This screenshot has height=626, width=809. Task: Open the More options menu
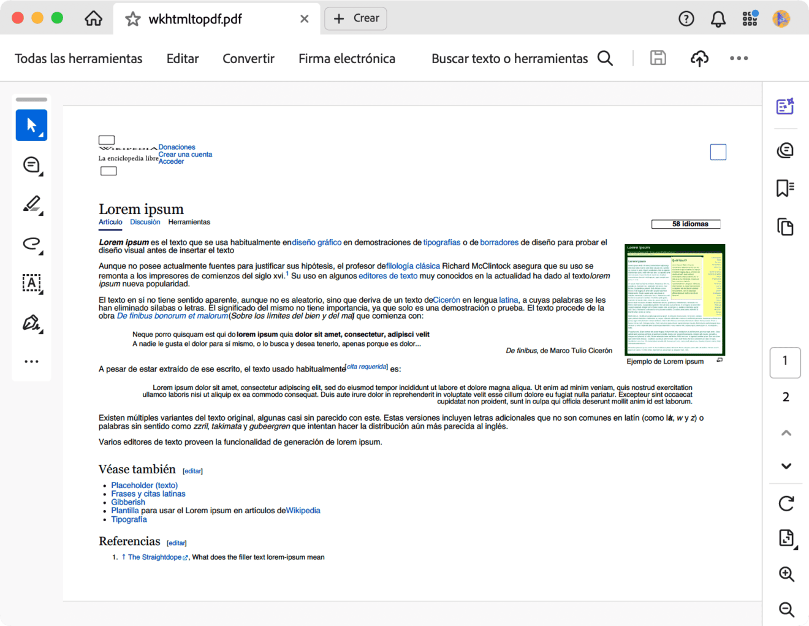739,58
